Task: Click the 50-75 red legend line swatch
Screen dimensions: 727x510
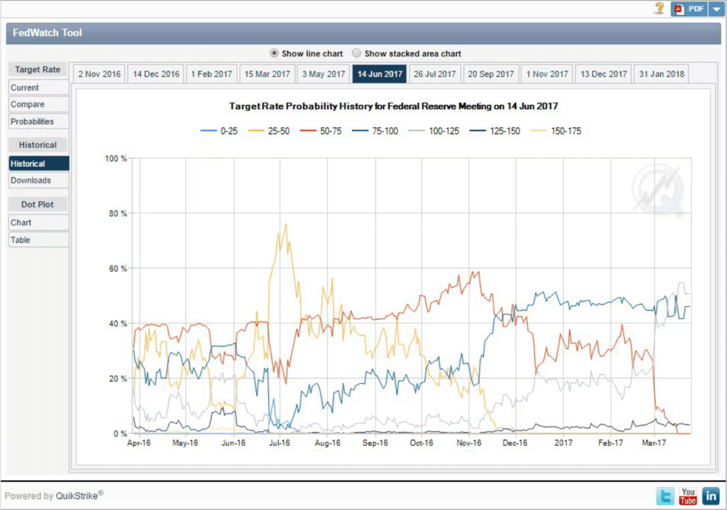Action: coord(308,131)
